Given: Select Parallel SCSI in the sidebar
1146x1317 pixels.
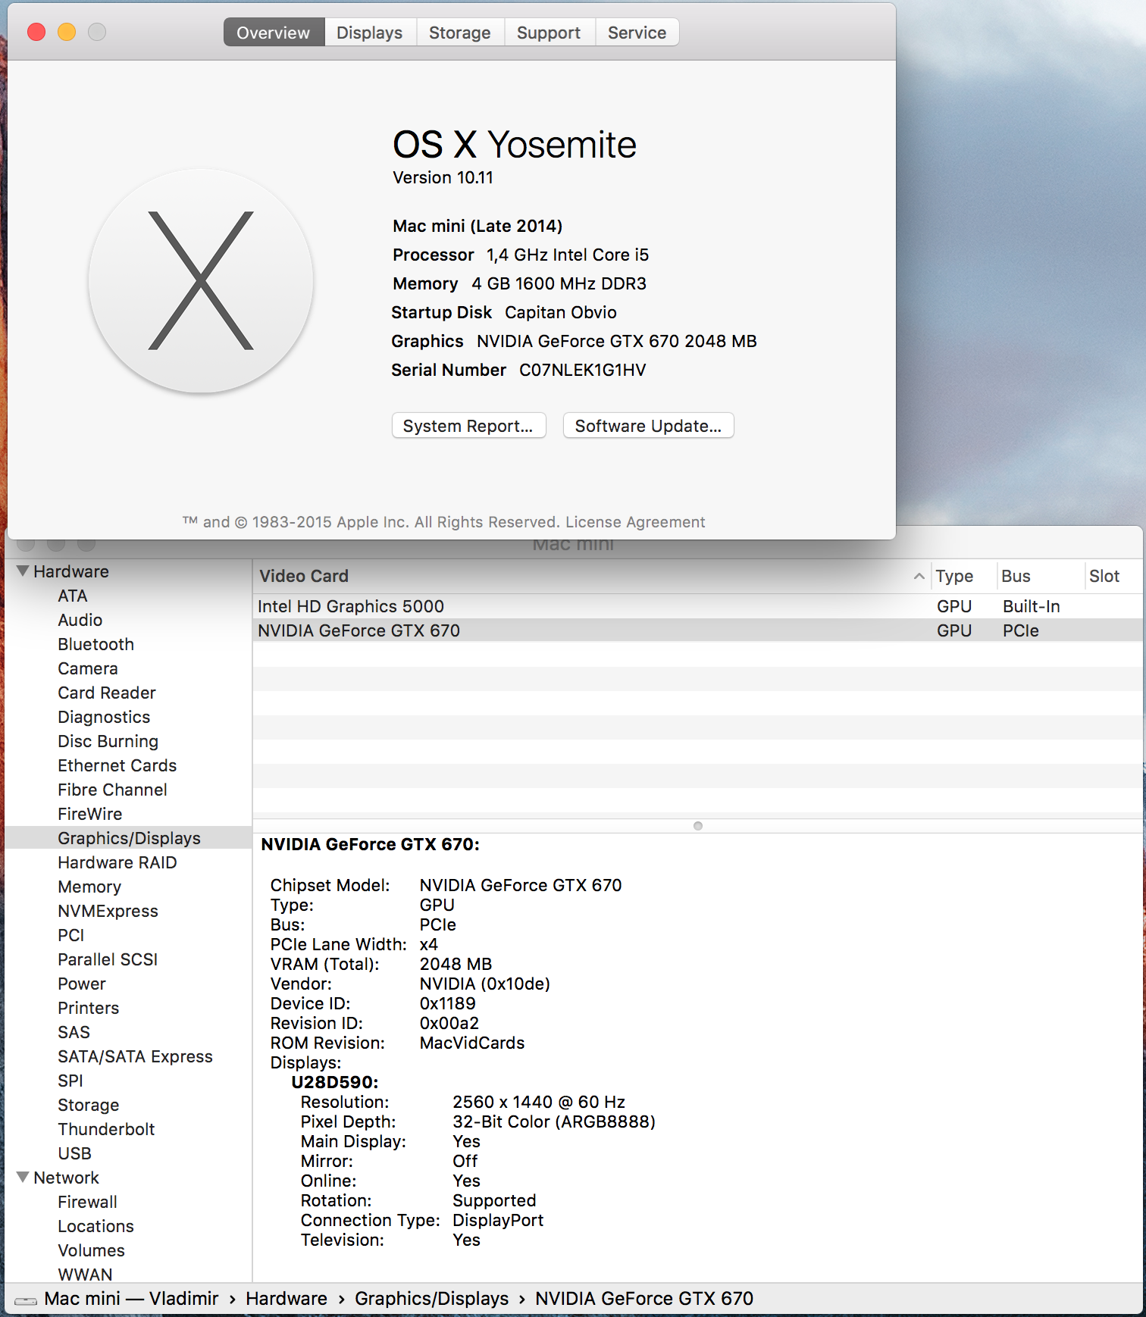Looking at the screenshot, I should coord(108,959).
